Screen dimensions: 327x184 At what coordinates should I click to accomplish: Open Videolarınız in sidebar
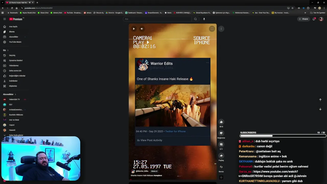(14, 66)
